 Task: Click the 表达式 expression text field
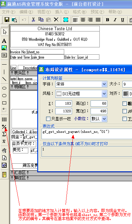tap(87, 134)
